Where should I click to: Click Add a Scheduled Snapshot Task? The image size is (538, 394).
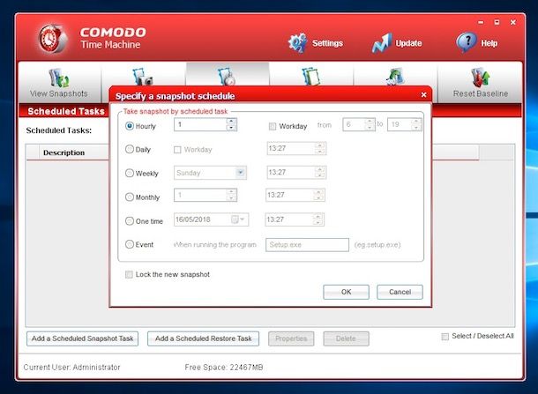coord(82,338)
